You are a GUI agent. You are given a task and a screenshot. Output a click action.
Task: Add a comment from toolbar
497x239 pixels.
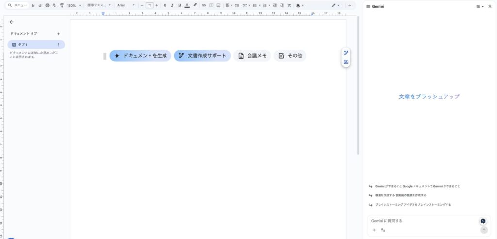(x=211, y=5)
